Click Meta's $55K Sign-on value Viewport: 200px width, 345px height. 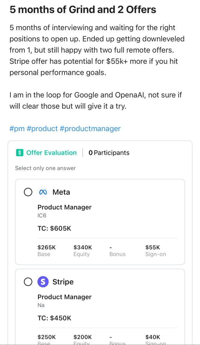point(152,247)
